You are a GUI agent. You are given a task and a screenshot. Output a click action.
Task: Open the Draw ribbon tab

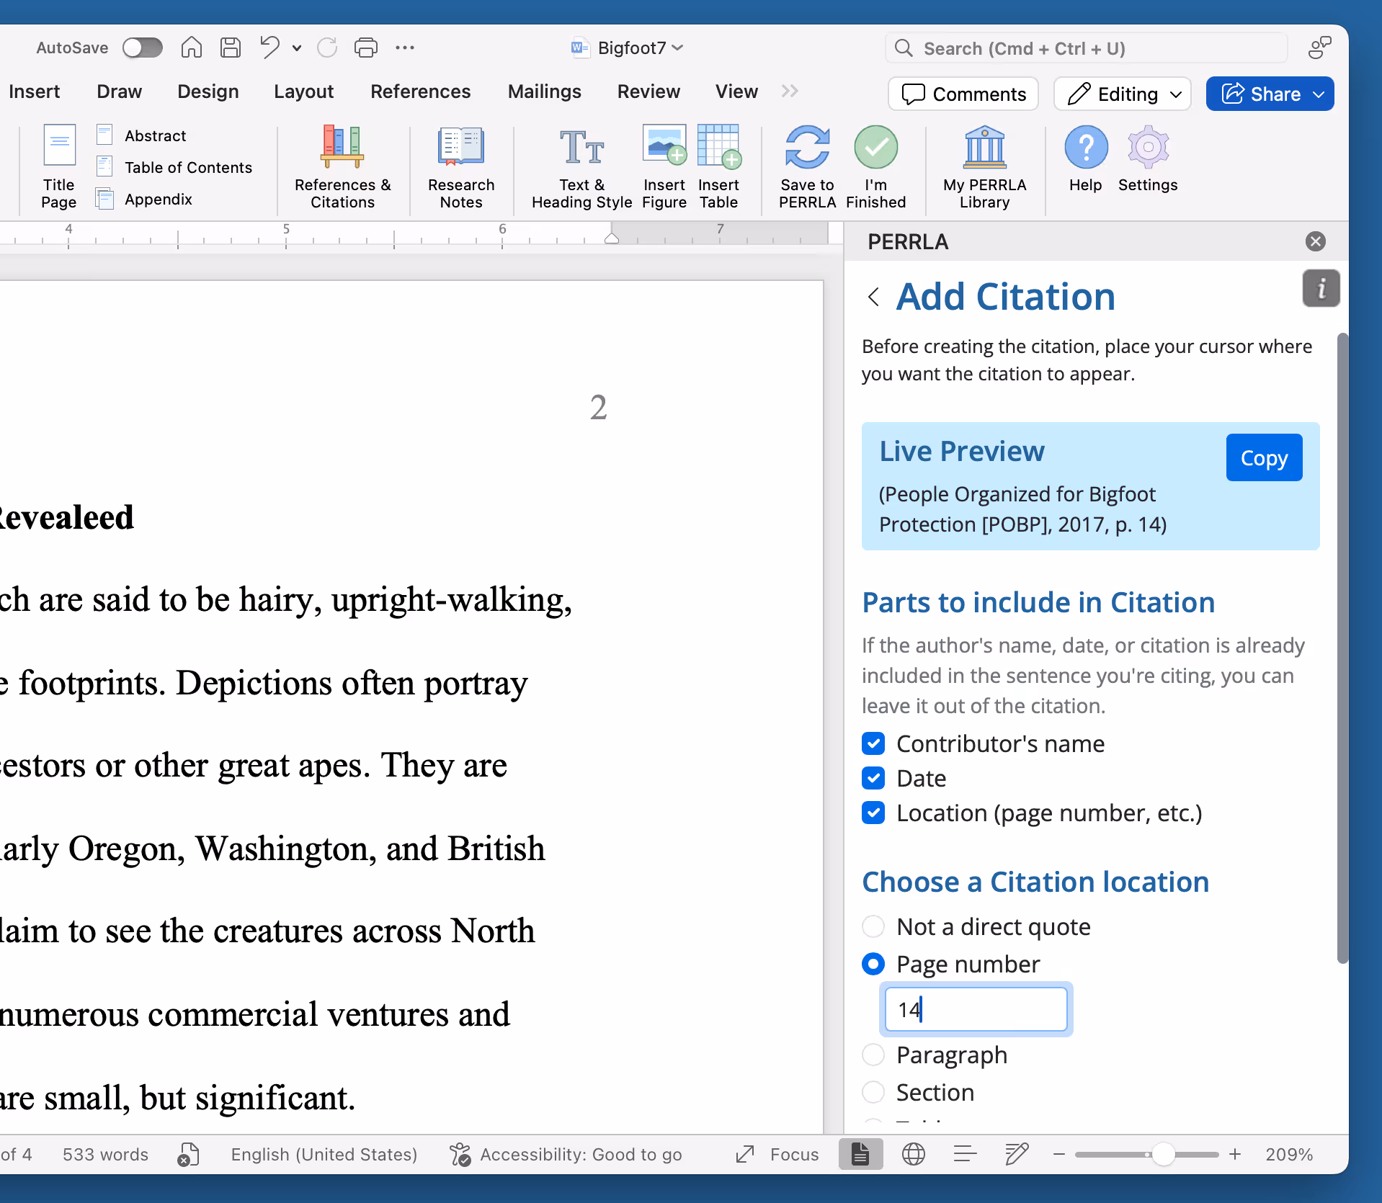pyautogui.click(x=119, y=91)
